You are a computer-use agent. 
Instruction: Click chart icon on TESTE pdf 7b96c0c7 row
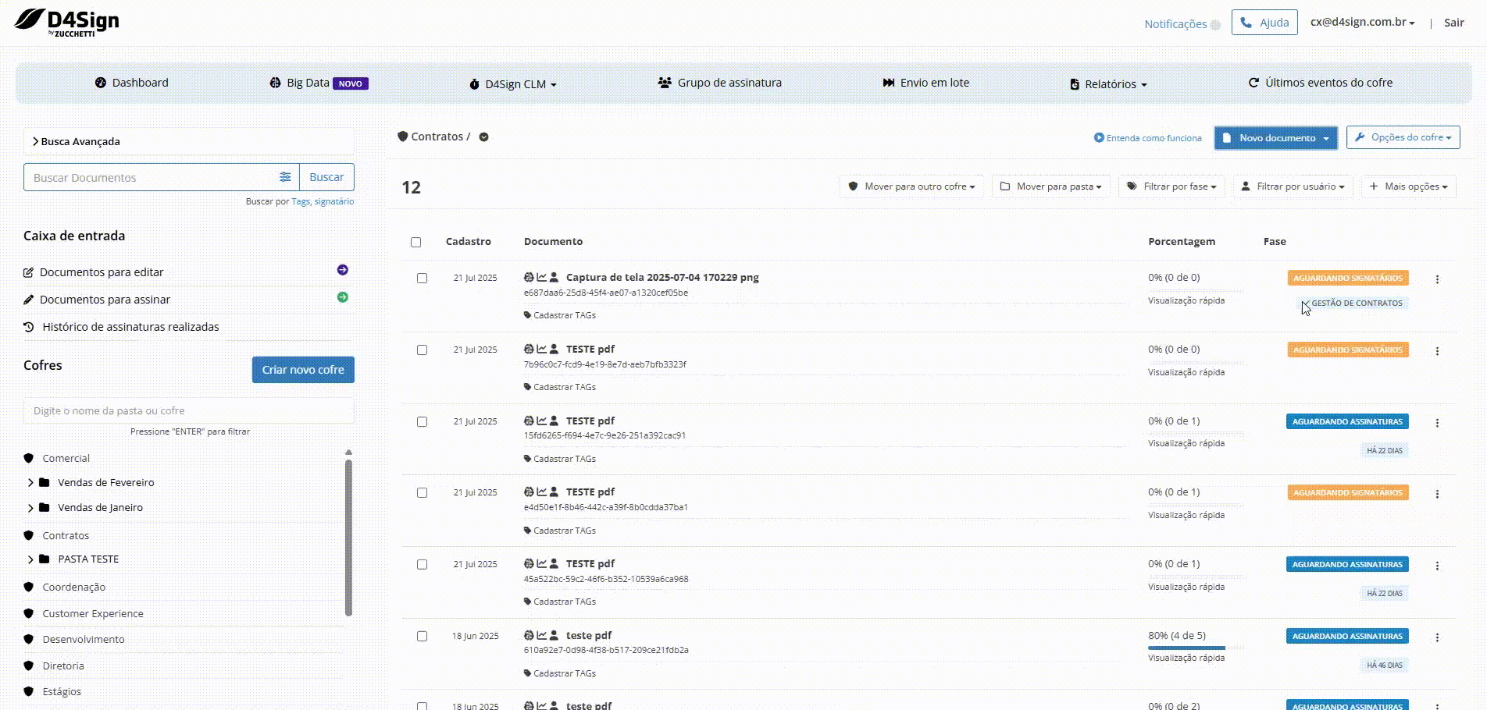point(541,349)
